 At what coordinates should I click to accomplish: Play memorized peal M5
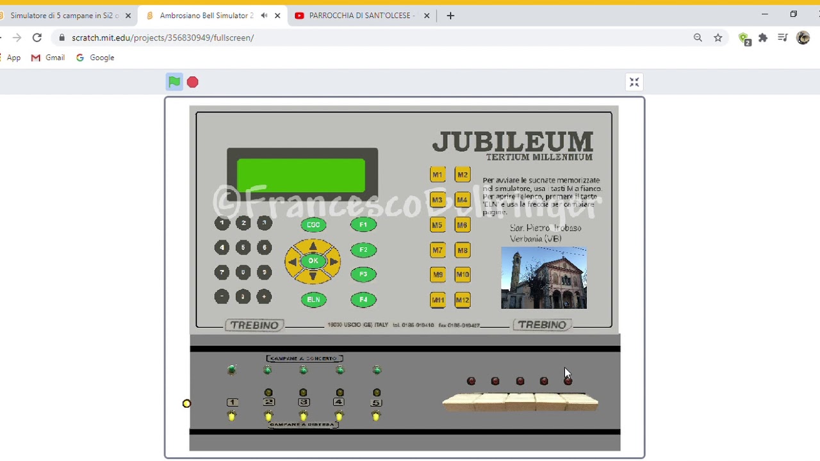[438, 225]
